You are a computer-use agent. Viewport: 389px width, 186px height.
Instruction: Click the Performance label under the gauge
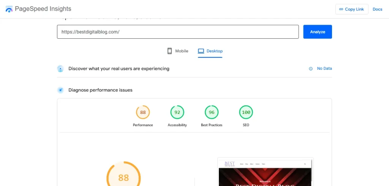pos(143,125)
